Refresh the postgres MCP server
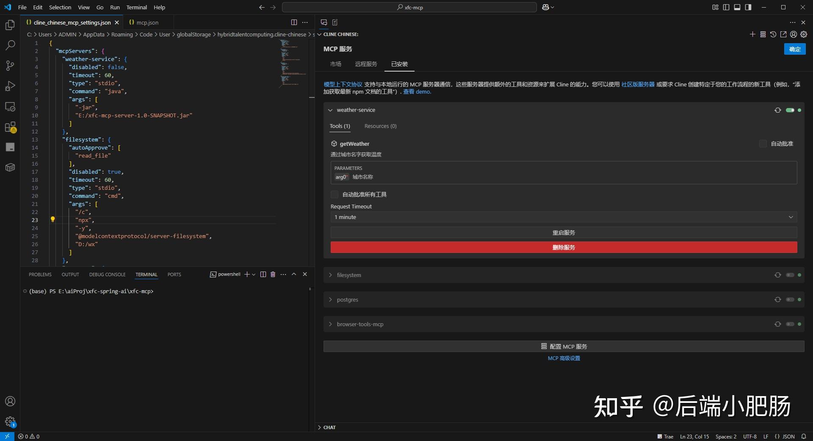 (x=777, y=300)
